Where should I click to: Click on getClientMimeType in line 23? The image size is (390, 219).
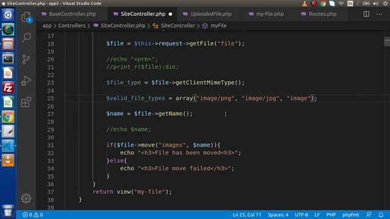click(x=205, y=83)
